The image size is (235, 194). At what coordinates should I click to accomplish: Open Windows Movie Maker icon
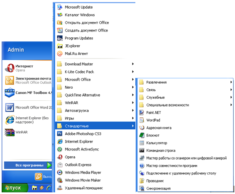tap(60, 180)
